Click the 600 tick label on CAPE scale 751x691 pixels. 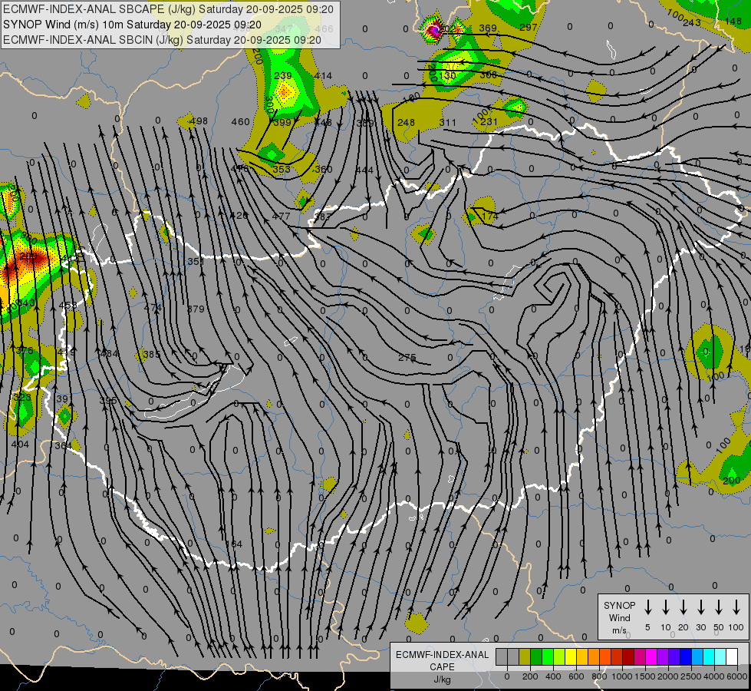click(576, 676)
